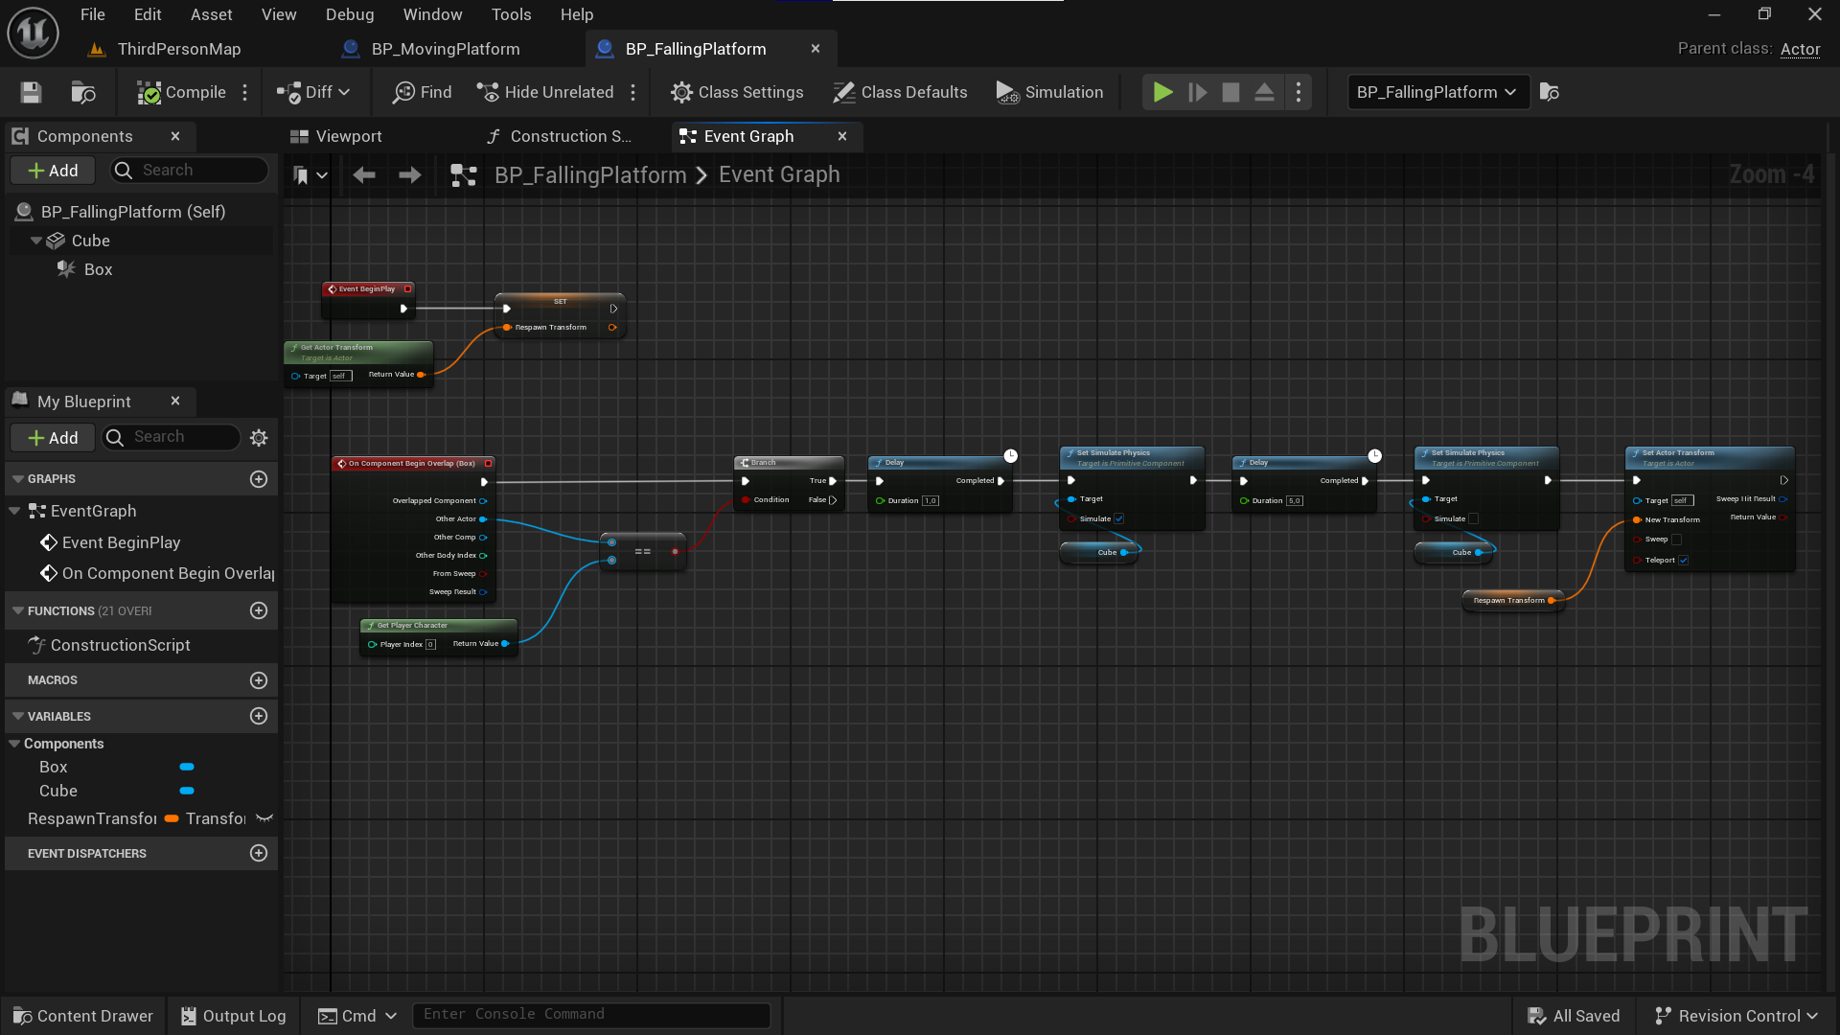1840x1035 pixels.
Task: Click the navigate back arrow in graph
Action: 363,174
